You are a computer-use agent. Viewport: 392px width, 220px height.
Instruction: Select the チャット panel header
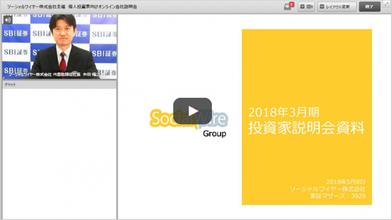[60, 85]
